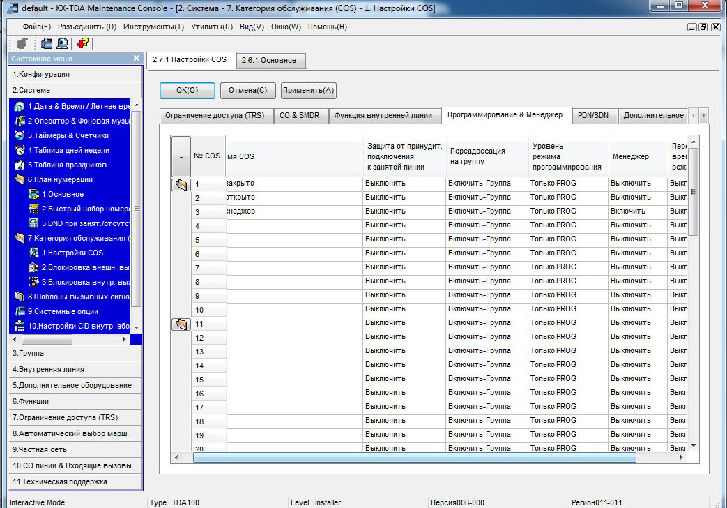Click the sidebar tree scroll-down arrow

pos(137,327)
